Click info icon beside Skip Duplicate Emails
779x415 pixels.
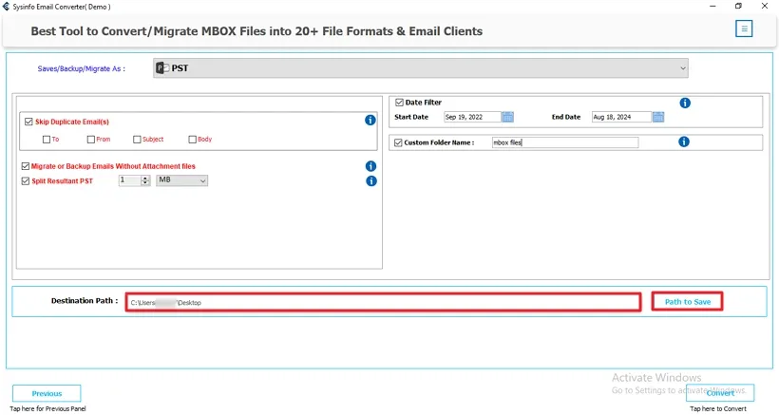pyautogui.click(x=370, y=121)
